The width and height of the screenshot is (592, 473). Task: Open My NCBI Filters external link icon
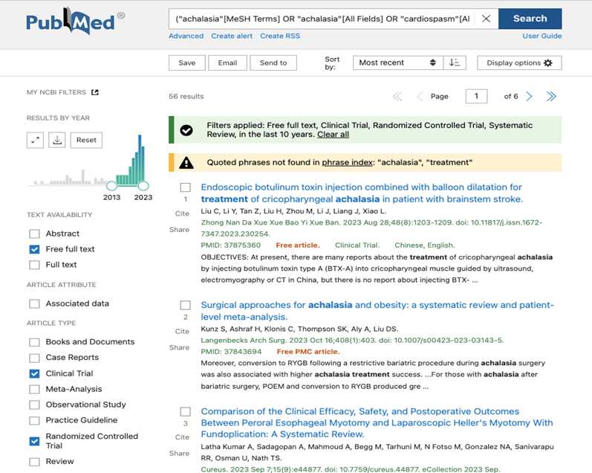pos(94,92)
